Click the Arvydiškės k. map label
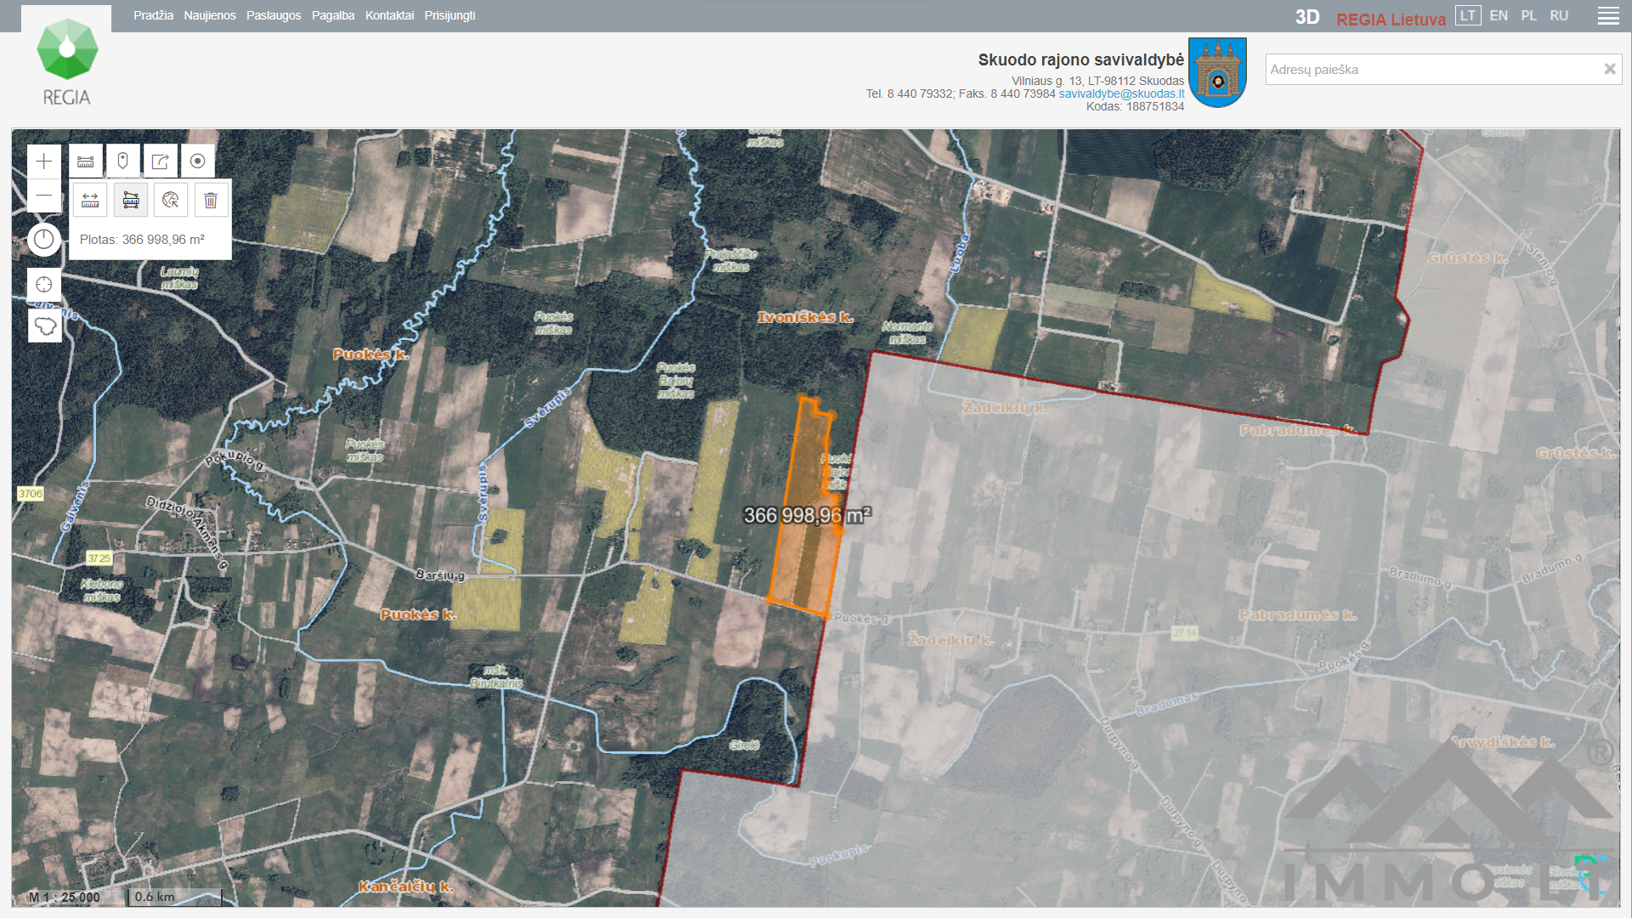 pyautogui.click(x=1504, y=742)
